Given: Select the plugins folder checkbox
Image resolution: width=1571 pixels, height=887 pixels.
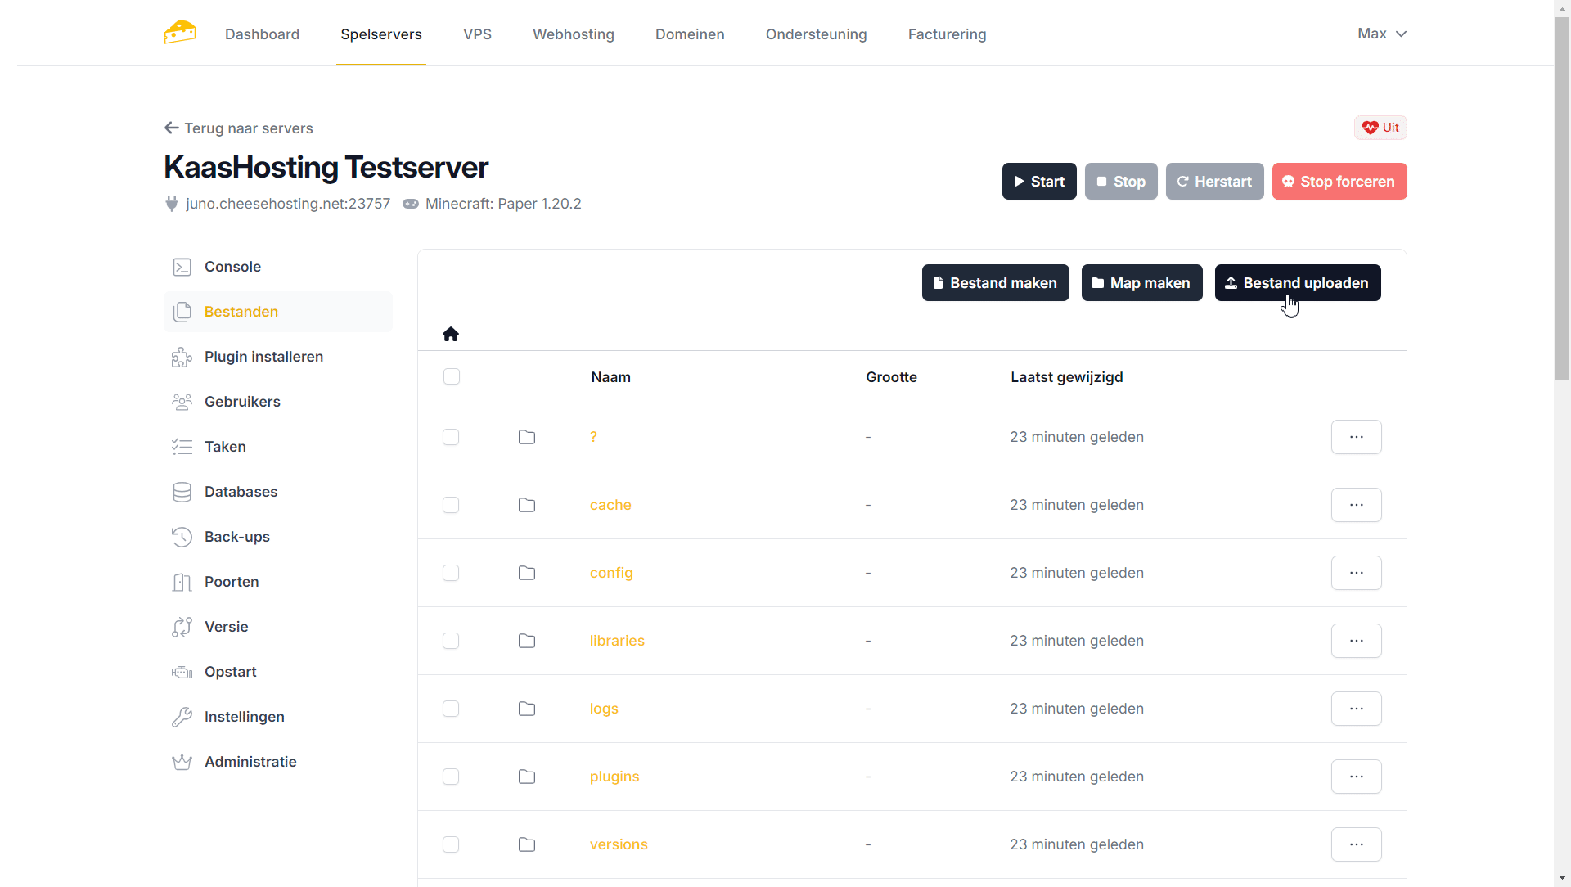Looking at the screenshot, I should (451, 777).
